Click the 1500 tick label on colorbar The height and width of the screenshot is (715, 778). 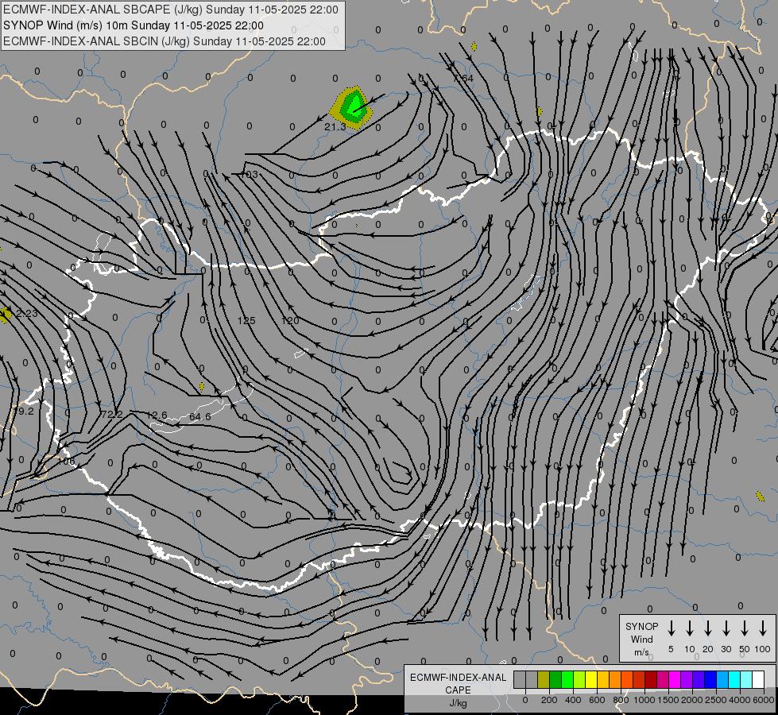[668, 700]
